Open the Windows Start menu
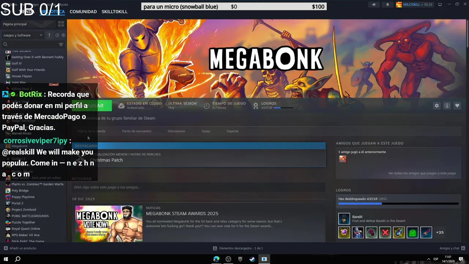This screenshot has height=264, width=469. [x=6, y=259]
